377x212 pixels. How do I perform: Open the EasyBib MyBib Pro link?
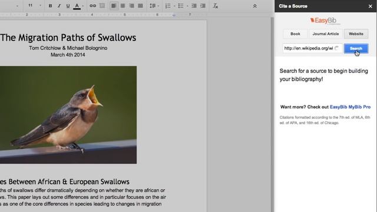tap(350, 107)
